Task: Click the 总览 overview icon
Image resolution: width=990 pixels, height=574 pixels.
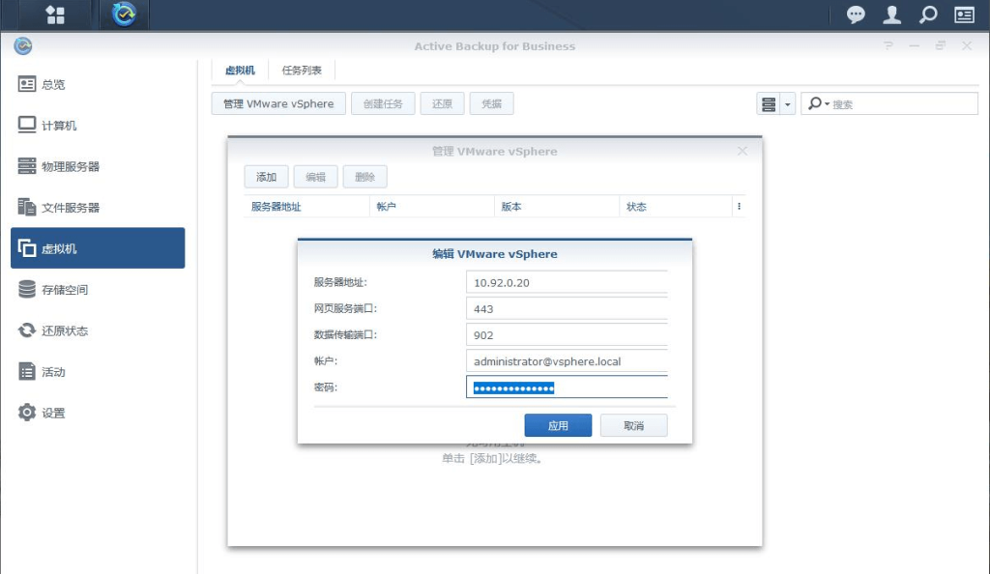Action: [26, 84]
